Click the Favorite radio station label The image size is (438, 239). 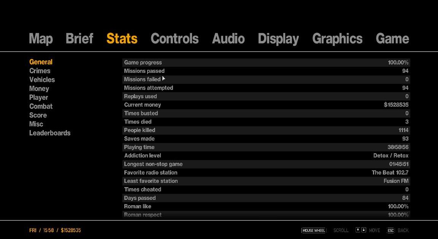pos(151,173)
